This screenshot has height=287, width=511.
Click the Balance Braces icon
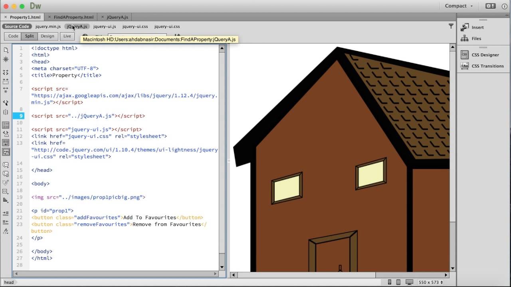click(6, 112)
